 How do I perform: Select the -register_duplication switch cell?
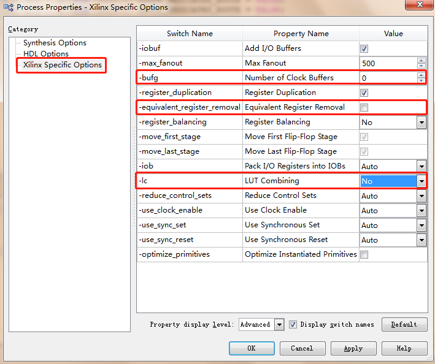coord(190,93)
